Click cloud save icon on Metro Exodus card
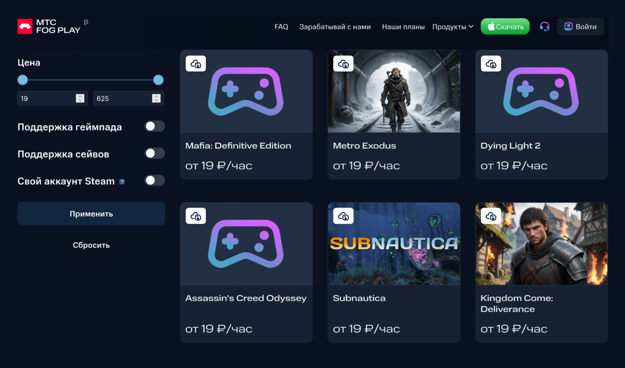The height and width of the screenshot is (368, 625). [343, 64]
